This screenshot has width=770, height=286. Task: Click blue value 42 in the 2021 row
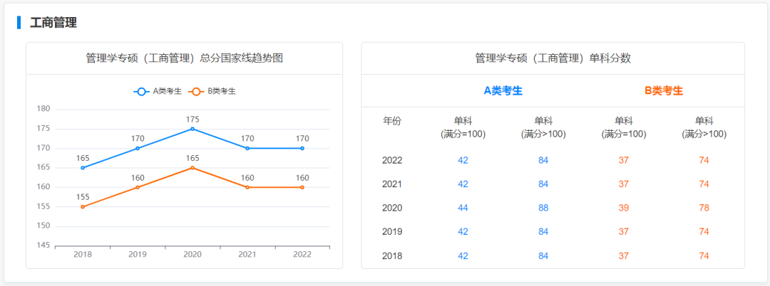point(463,184)
